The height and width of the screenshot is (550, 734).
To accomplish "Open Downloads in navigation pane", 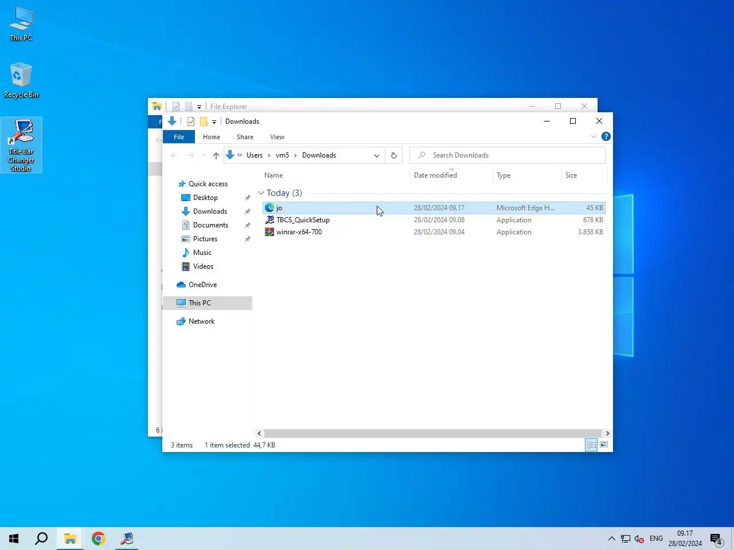I will (210, 211).
